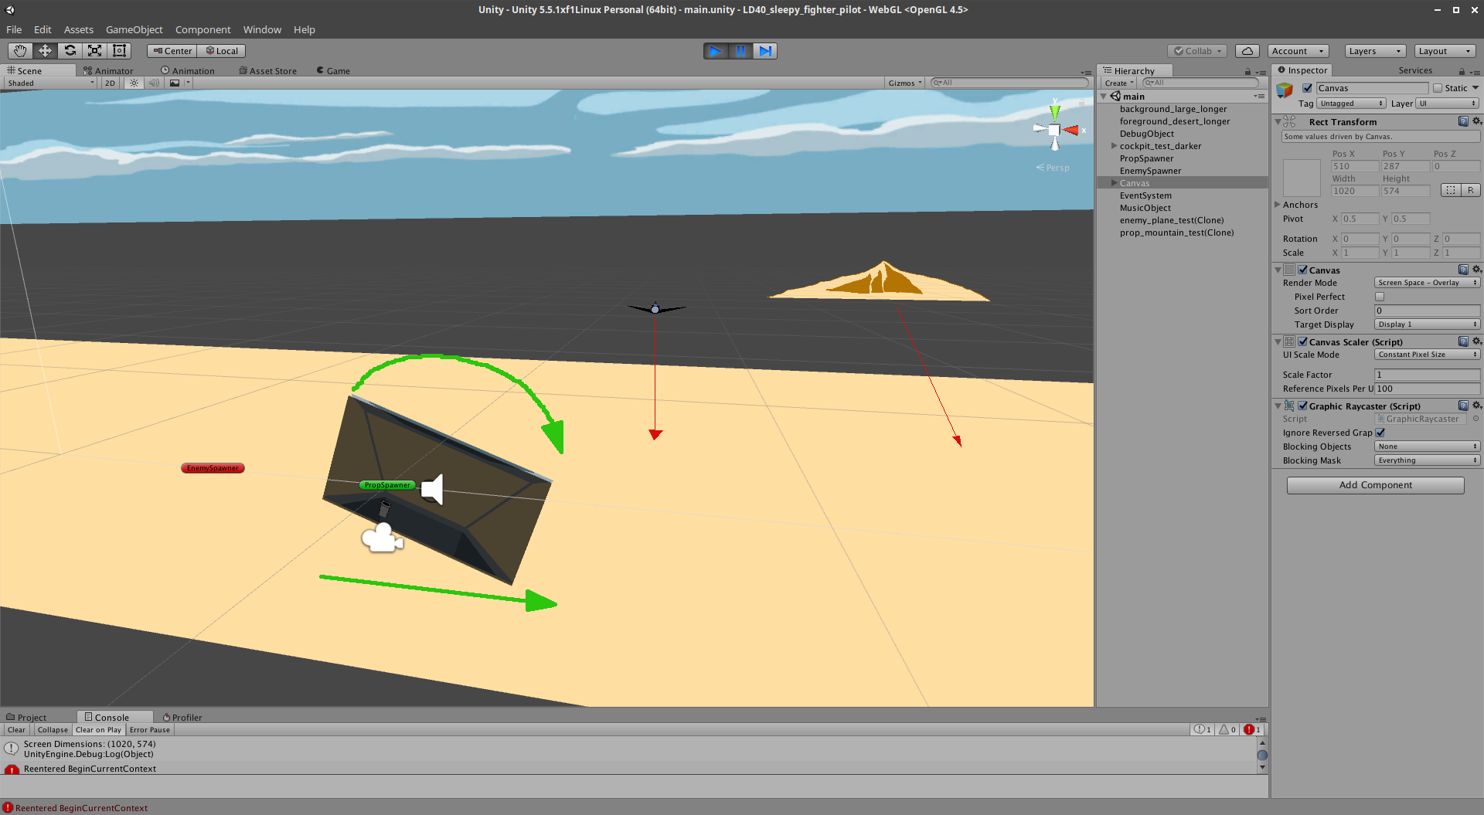Toggle scene lighting sun icon
The image size is (1484, 815).
tap(134, 83)
